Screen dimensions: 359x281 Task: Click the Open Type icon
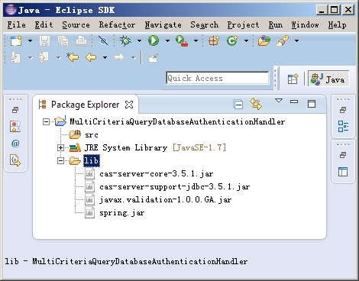point(264,40)
